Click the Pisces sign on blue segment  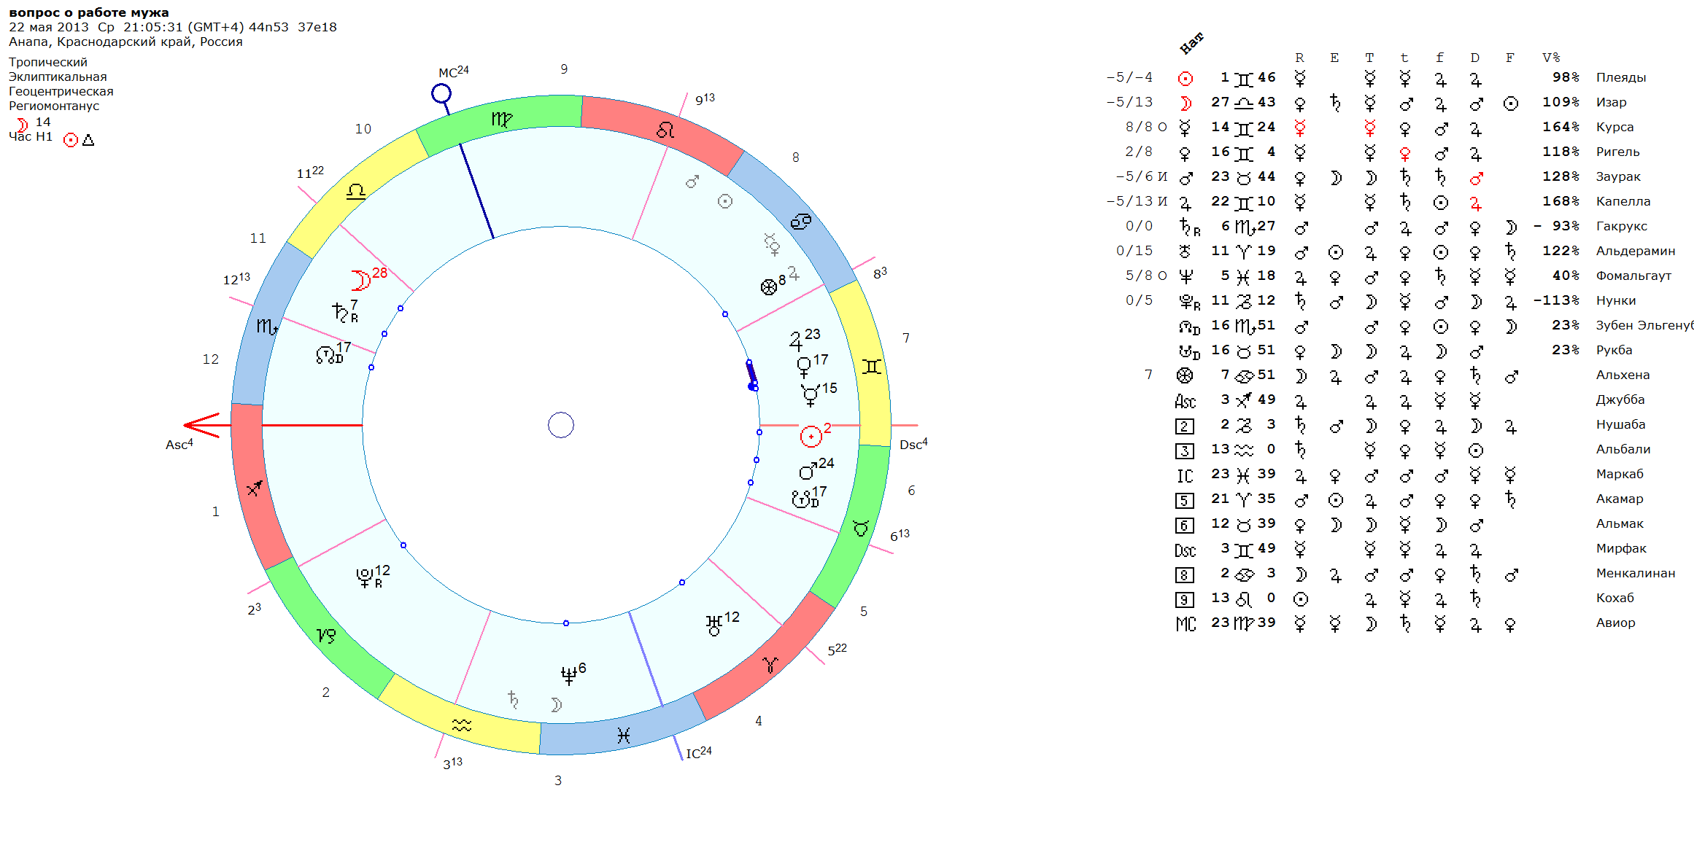(x=623, y=736)
